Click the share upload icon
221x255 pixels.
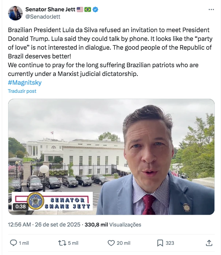209,243
